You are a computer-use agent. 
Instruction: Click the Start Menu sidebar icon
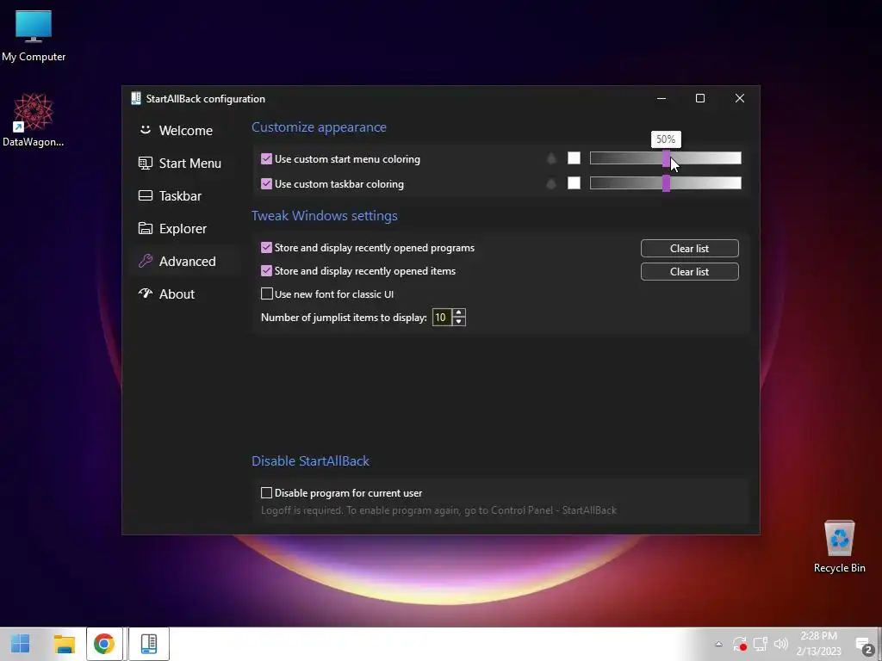pos(145,163)
